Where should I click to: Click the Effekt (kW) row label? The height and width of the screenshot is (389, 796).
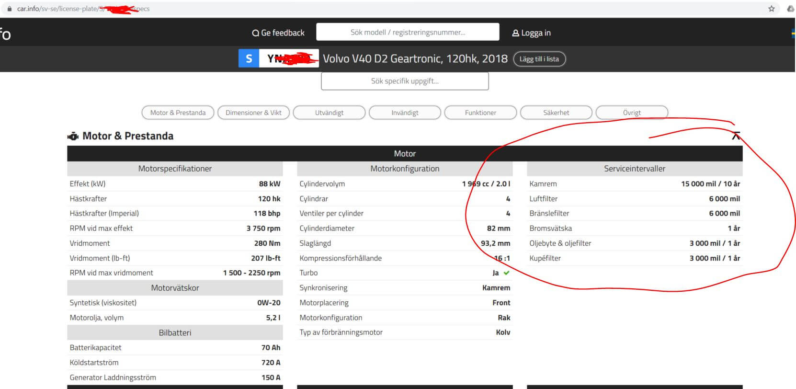click(88, 184)
